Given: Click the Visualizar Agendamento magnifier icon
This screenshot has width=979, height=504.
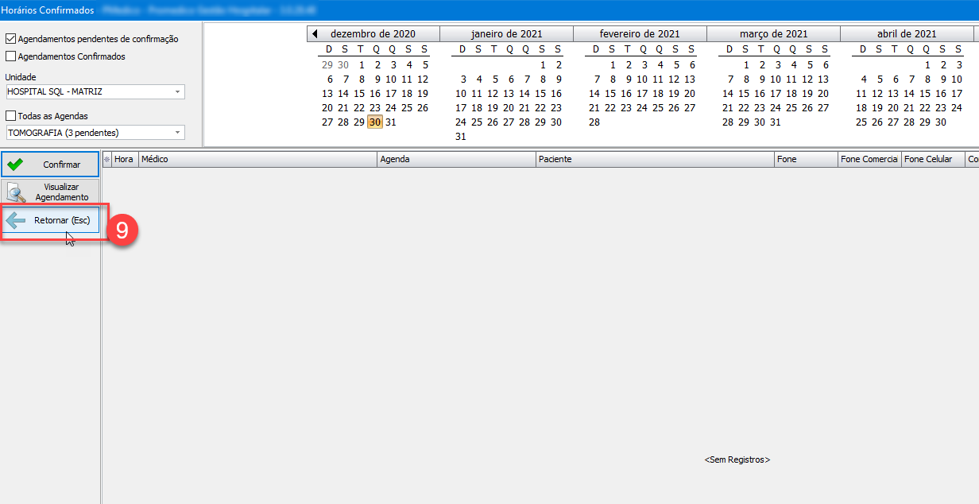Looking at the screenshot, I should pos(15,192).
